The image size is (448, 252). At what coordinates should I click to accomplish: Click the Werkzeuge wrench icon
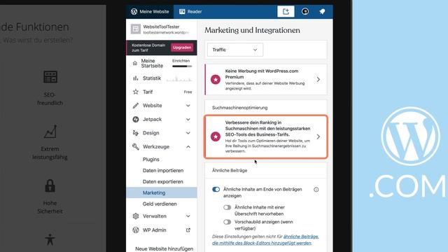(136, 146)
